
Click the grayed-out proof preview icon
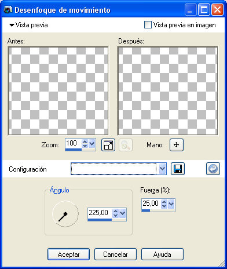point(126,145)
